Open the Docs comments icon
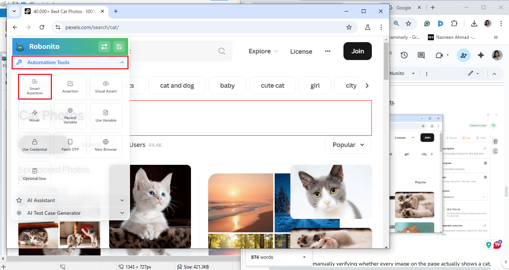This screenshot has width=509, height=270. point(421,55)
